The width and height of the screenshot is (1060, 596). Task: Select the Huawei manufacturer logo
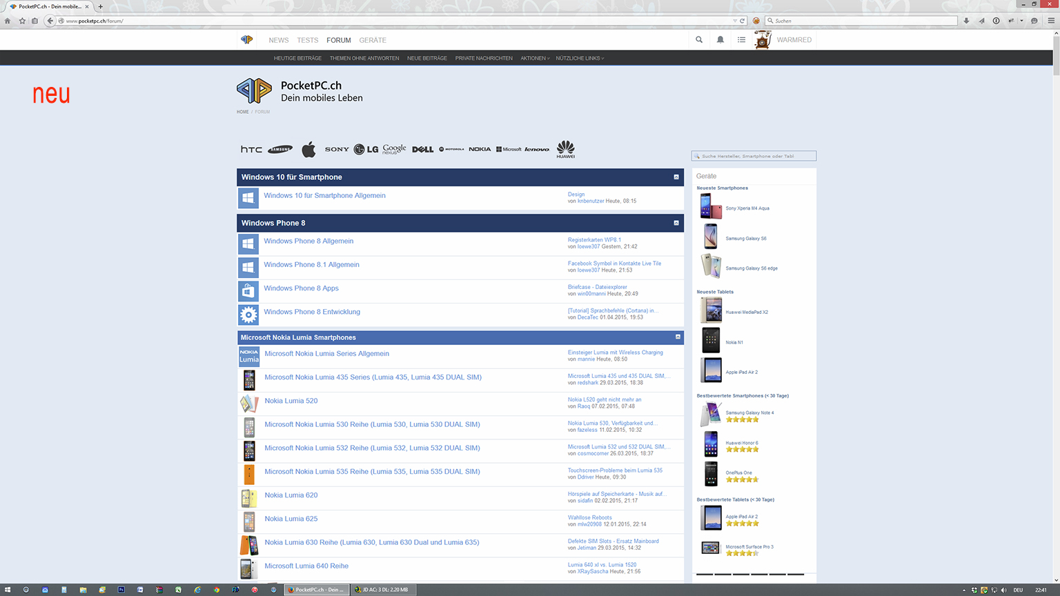[566, 149]
